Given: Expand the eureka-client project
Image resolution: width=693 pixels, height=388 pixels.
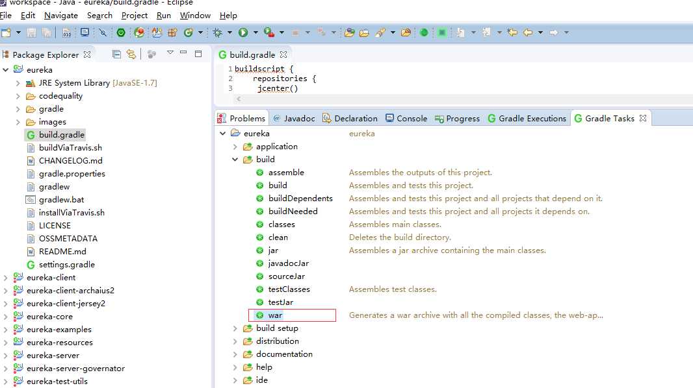Looking at the screenshot, I should [5, 278].
